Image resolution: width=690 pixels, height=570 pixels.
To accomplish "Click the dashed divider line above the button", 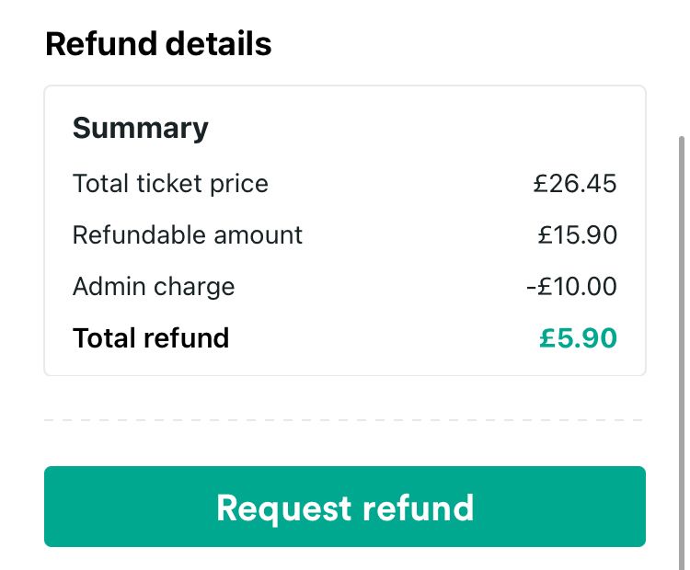I will tap(345, 420).
